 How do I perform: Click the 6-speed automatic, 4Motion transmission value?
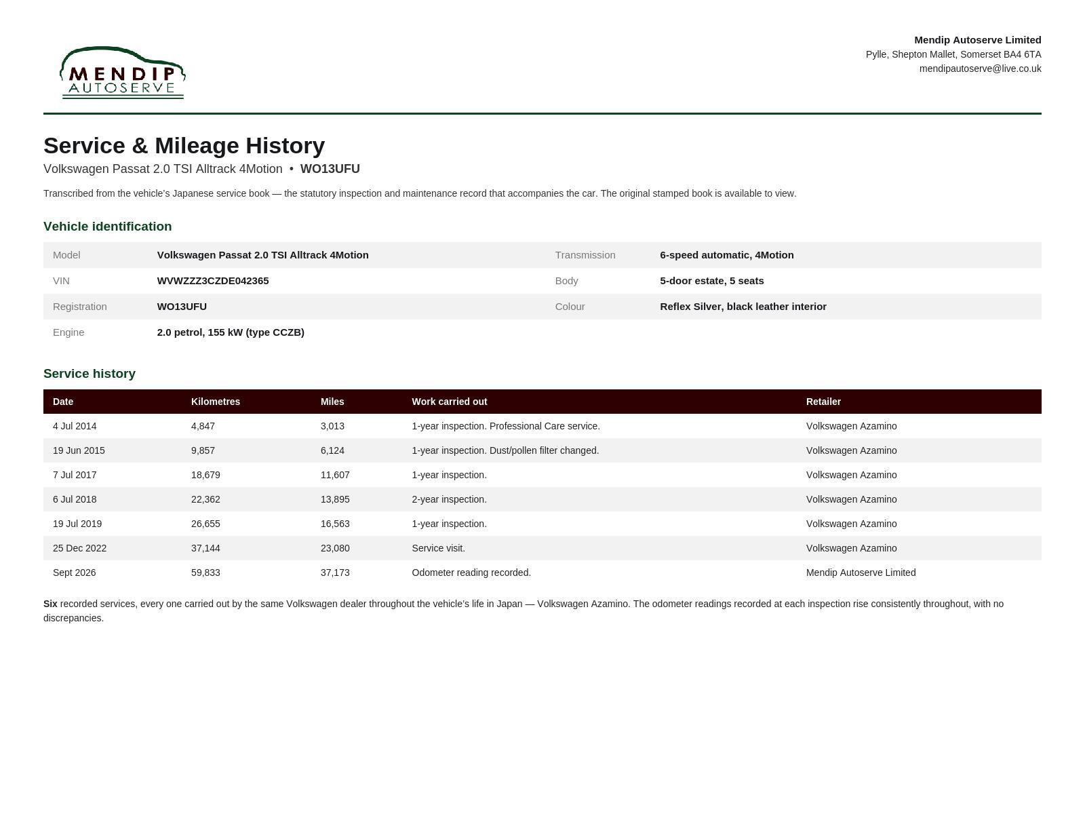coord(727,255)
